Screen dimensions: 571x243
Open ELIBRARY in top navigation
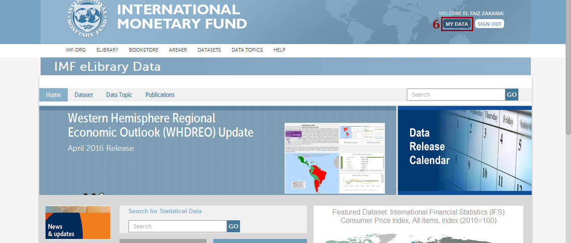(107, 50)
